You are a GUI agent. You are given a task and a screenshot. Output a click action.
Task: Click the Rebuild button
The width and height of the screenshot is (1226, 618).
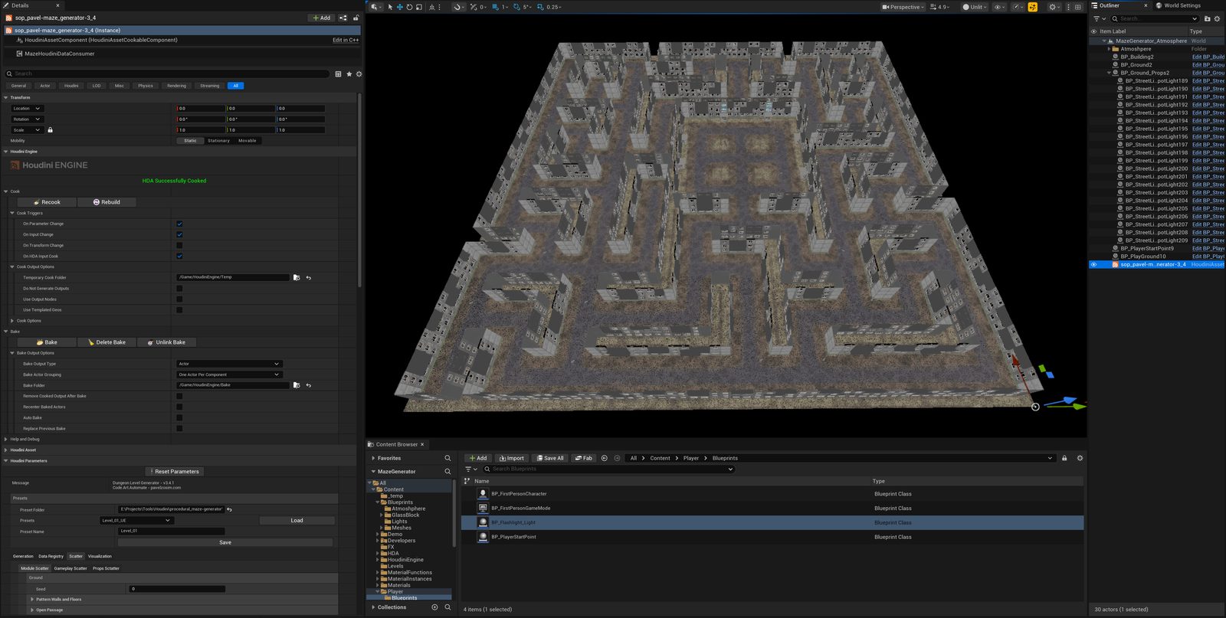tap(107, 202)
